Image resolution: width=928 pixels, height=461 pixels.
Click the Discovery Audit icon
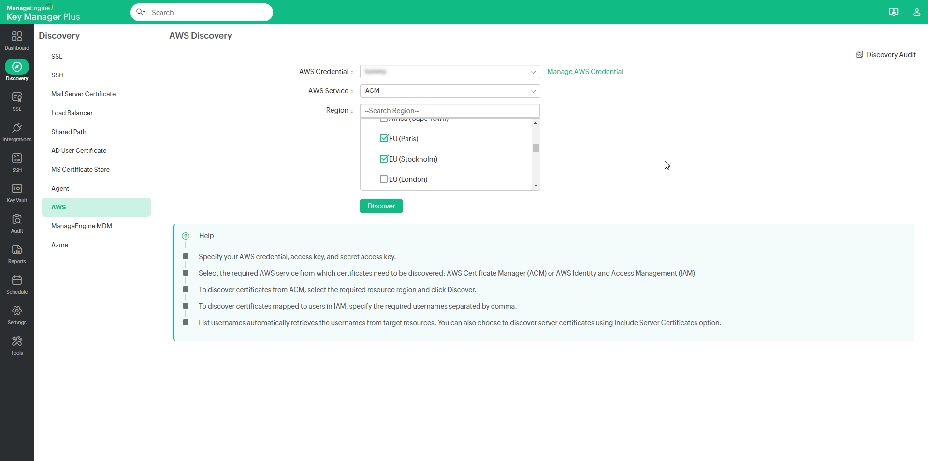point(859,55)
